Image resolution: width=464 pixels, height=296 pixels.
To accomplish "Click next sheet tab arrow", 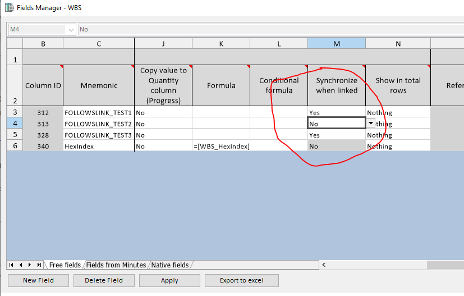I will [30, 265].
